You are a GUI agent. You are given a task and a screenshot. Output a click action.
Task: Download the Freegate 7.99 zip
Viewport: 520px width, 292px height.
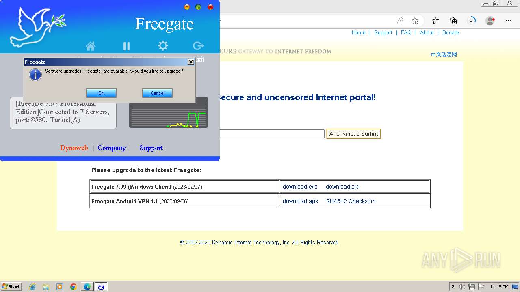pyautogui.click(x=342, y=187)
